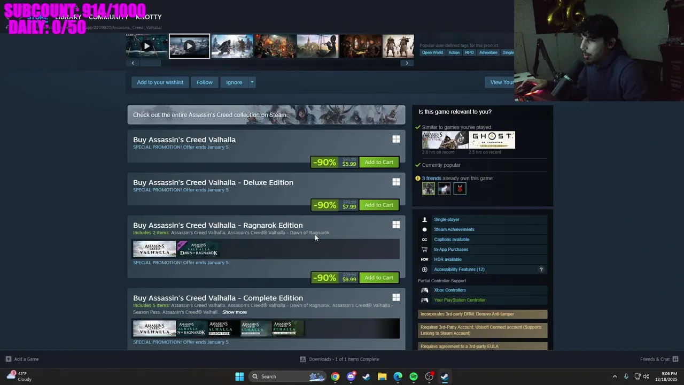This screenshot has height=385, width=684.
Task: Click the In-App Purchases cart icon
Action: pos(425,249)
